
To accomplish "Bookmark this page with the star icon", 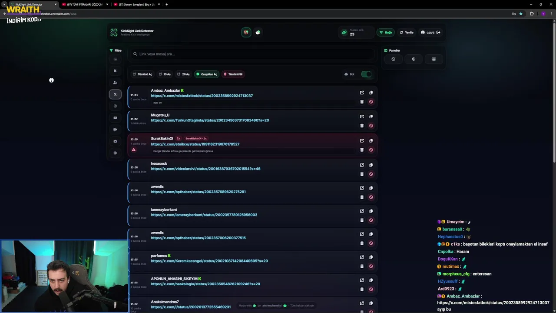I will [x=521, y=13].
